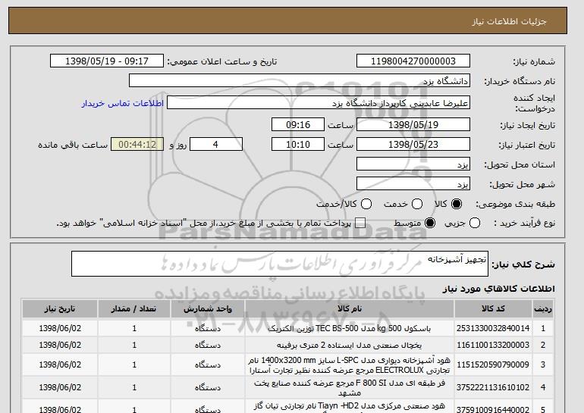
Task: Click the ردیف column header
Action: point(543,309)
